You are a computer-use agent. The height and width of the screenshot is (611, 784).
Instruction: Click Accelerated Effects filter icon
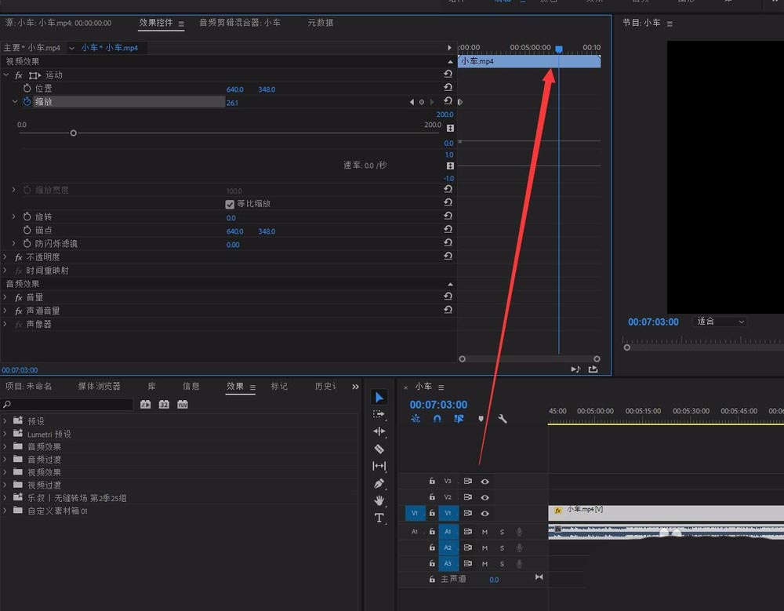146,405
